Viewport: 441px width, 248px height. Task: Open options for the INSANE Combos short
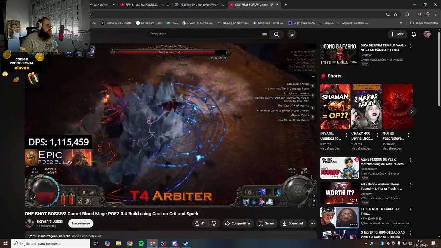(346, 135)
